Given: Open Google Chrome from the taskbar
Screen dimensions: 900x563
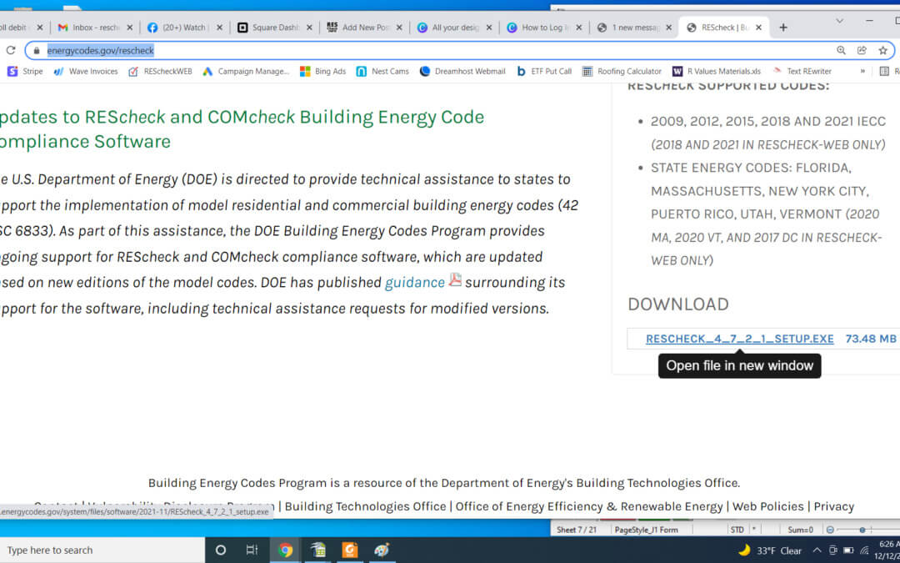Looking at the screenshot, I should (285, 550).
